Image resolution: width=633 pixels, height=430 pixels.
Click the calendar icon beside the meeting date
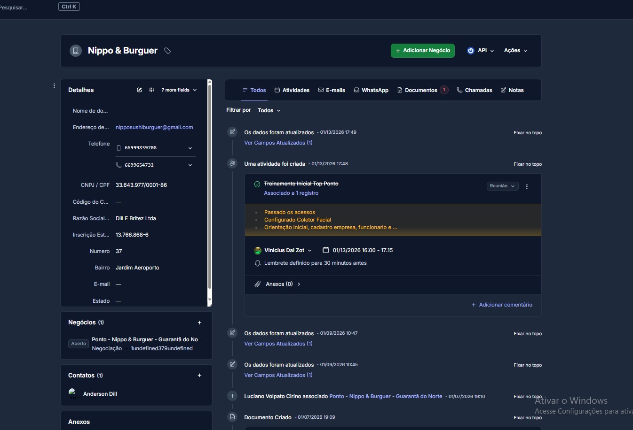(325, 250)
